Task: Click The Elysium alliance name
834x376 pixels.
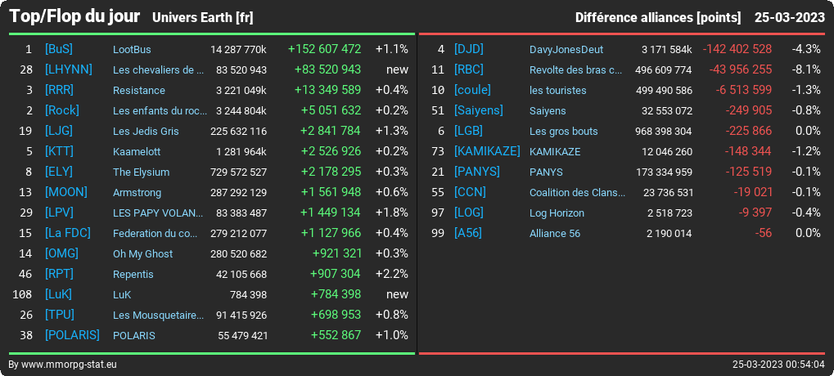Action: [x=141, y=172]
